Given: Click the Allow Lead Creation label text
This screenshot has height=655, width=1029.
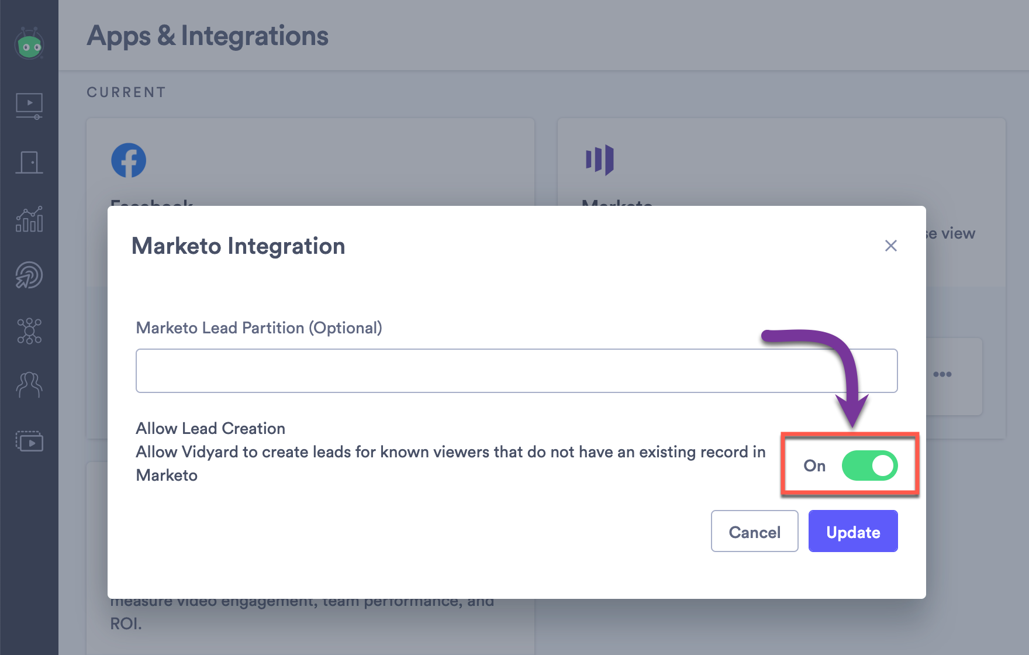Looking at the screenshot, I should point(210,429).
